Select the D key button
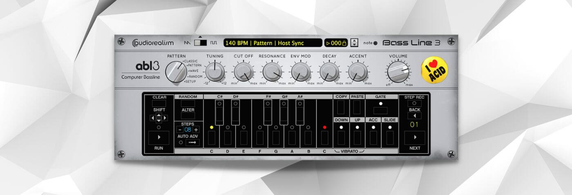Screen dimensions: 572x195 tap(228, 138)
